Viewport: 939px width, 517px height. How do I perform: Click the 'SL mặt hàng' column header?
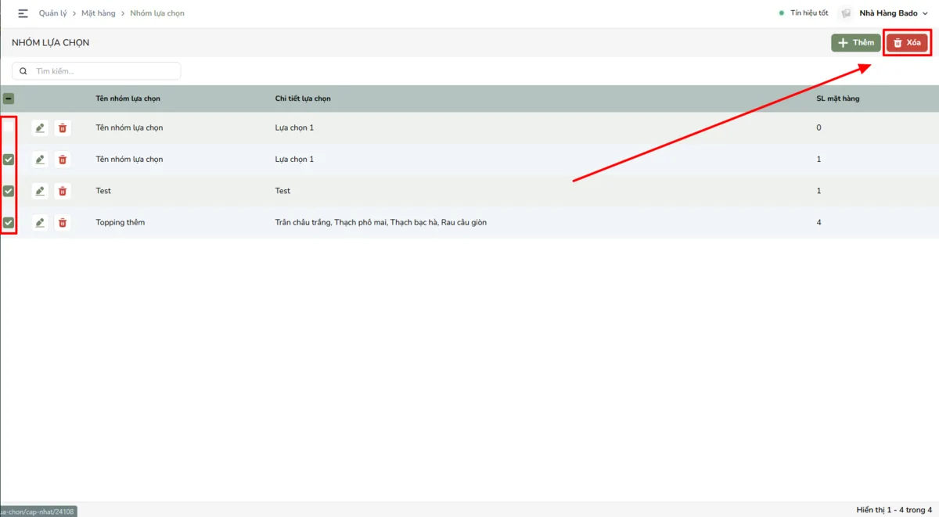pyautogui.click(x=838, y=99)
